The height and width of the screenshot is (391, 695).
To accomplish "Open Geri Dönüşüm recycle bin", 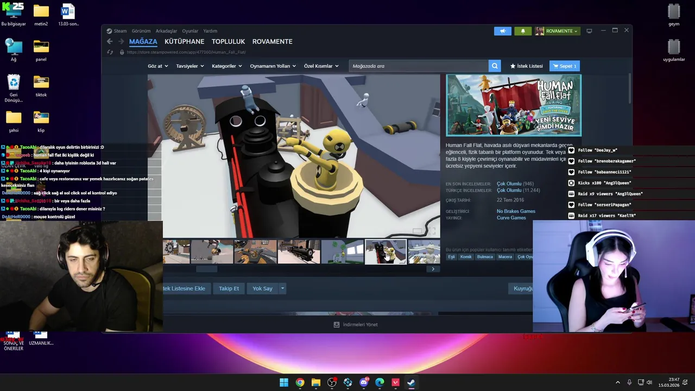I will coord(14,89).
